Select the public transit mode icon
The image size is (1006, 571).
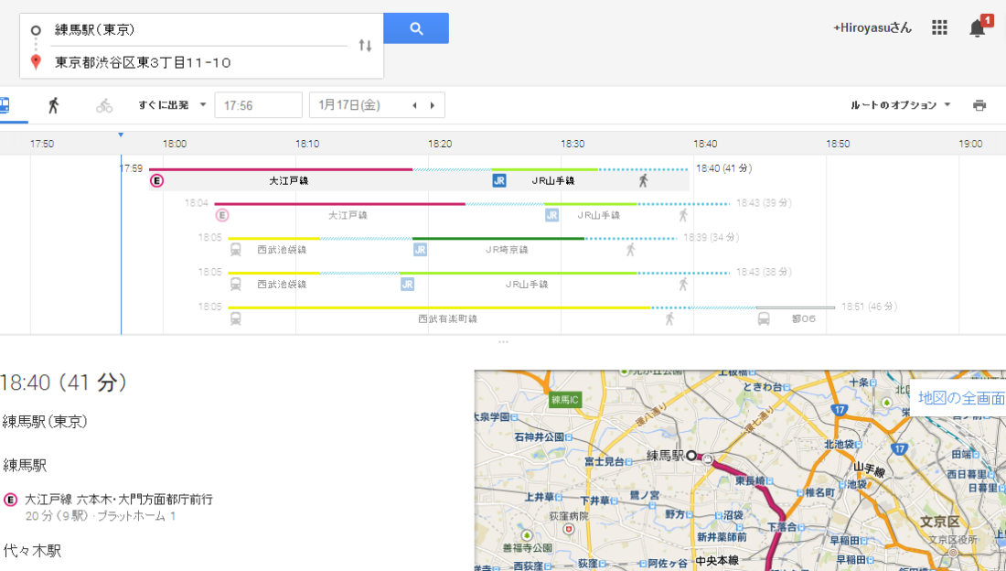pos(4,105)
